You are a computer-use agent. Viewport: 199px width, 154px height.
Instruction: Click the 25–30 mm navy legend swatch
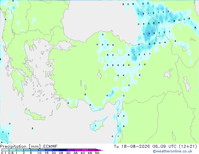(x=63, y=150)
